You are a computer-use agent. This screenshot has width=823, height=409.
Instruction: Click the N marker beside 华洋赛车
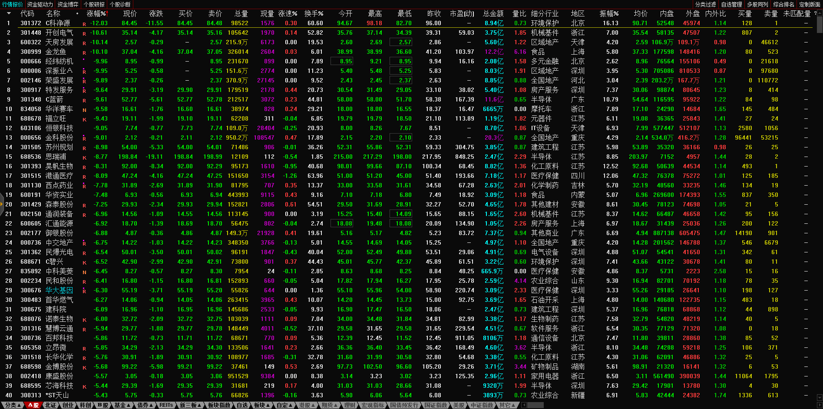(x=84, y=110)
